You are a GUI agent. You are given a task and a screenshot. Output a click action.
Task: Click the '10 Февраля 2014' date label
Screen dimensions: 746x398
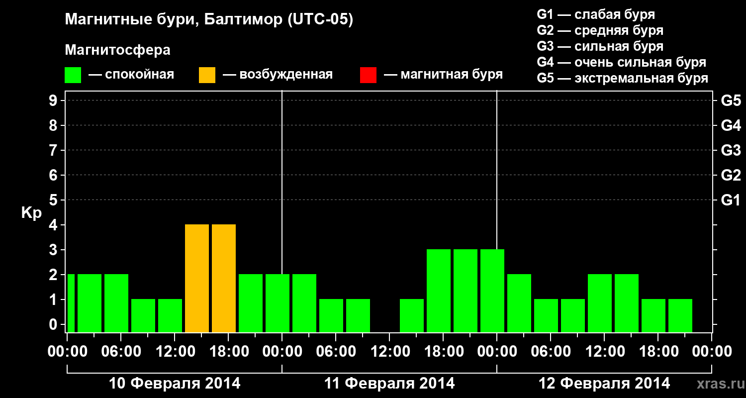tap(175, 384)
